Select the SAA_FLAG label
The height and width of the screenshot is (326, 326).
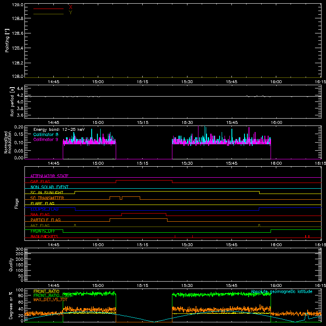click(40, 214)
